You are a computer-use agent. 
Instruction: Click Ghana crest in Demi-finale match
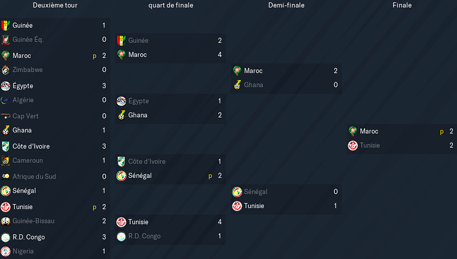pyautogui.click(x=237, y=85)
